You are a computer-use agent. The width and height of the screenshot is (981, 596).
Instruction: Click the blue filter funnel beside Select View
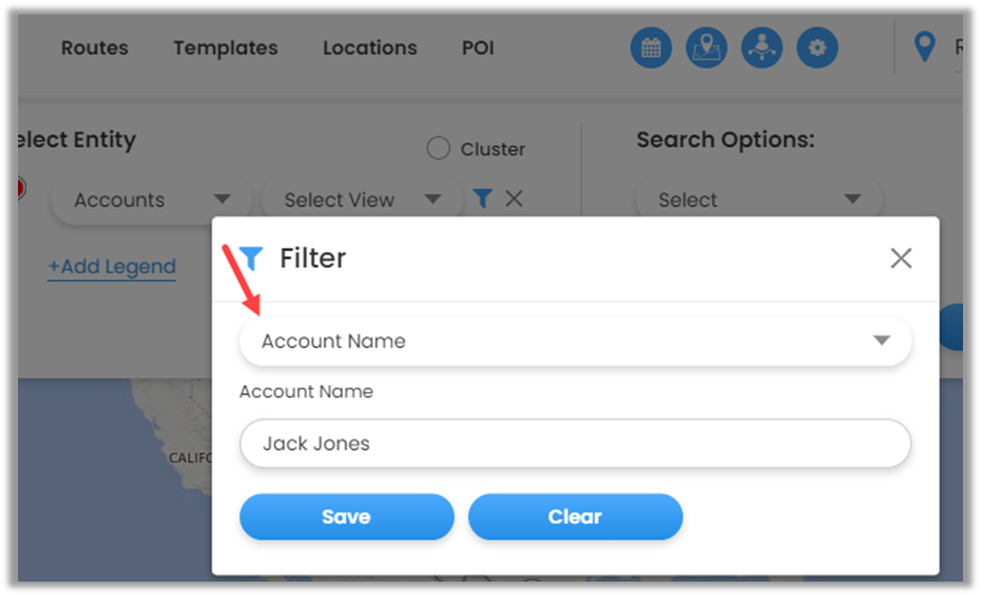(x=483, y=199)
